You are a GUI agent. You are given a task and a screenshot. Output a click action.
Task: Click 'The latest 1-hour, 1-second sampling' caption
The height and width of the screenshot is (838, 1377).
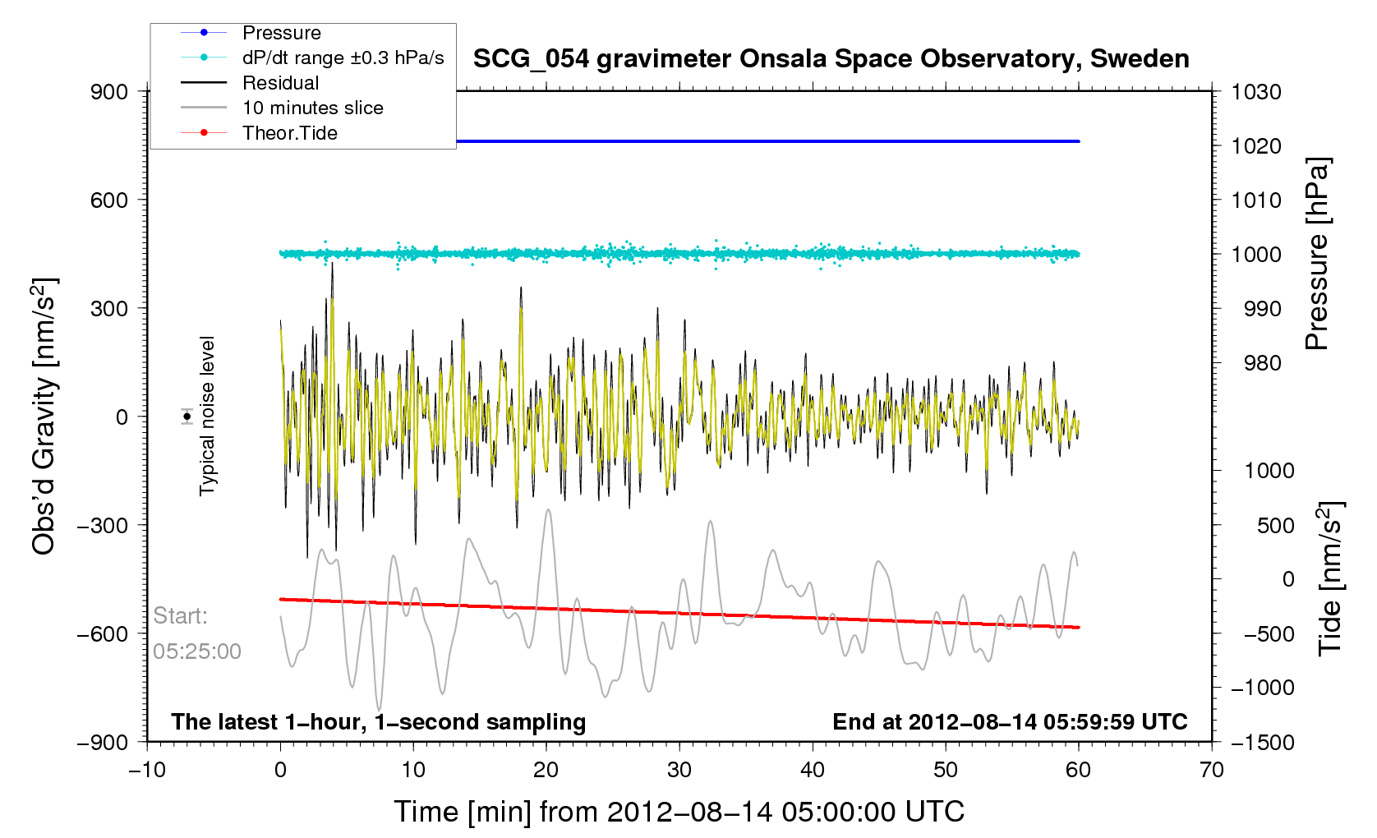tap(378, 722)
